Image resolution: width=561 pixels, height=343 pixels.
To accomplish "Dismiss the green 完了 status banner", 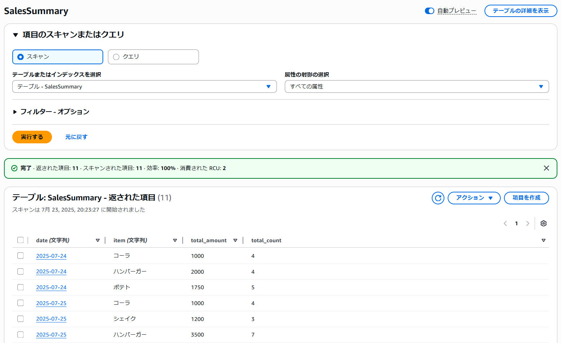I will (x=546, y=168).
